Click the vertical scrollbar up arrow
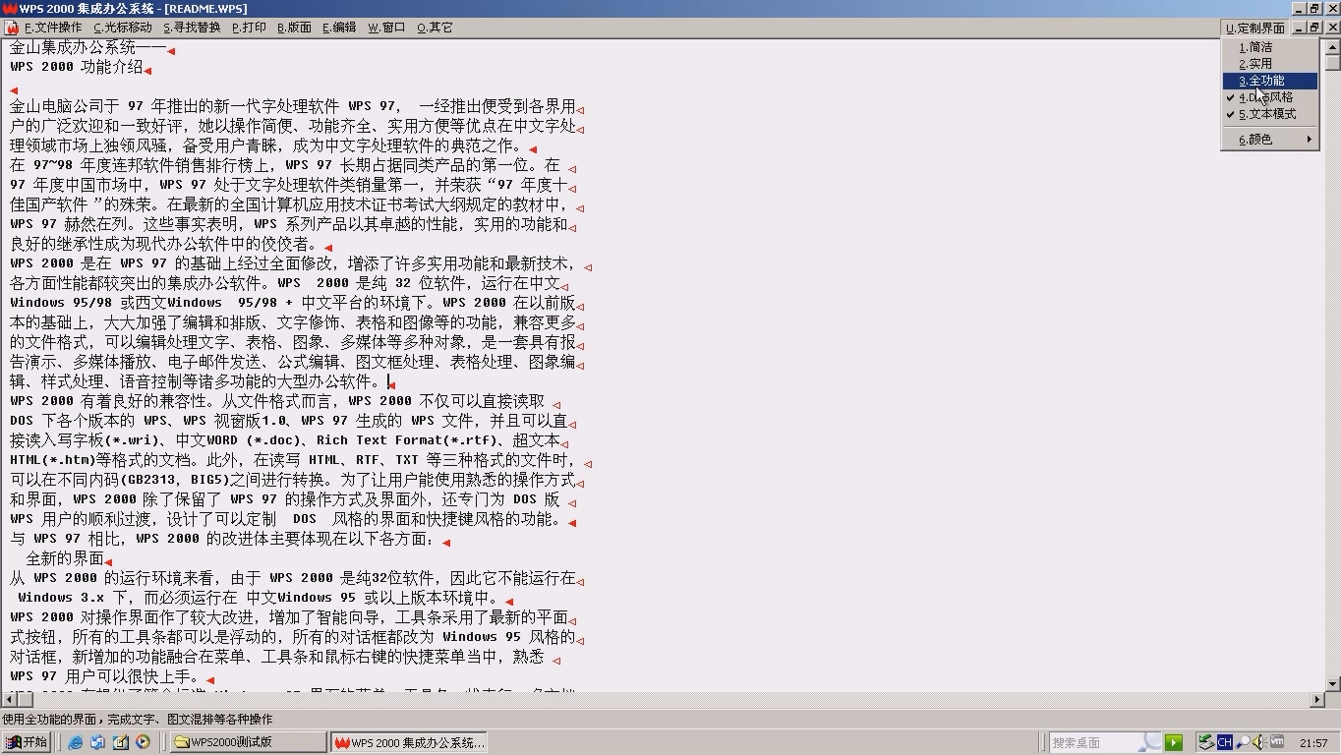 1333,46
